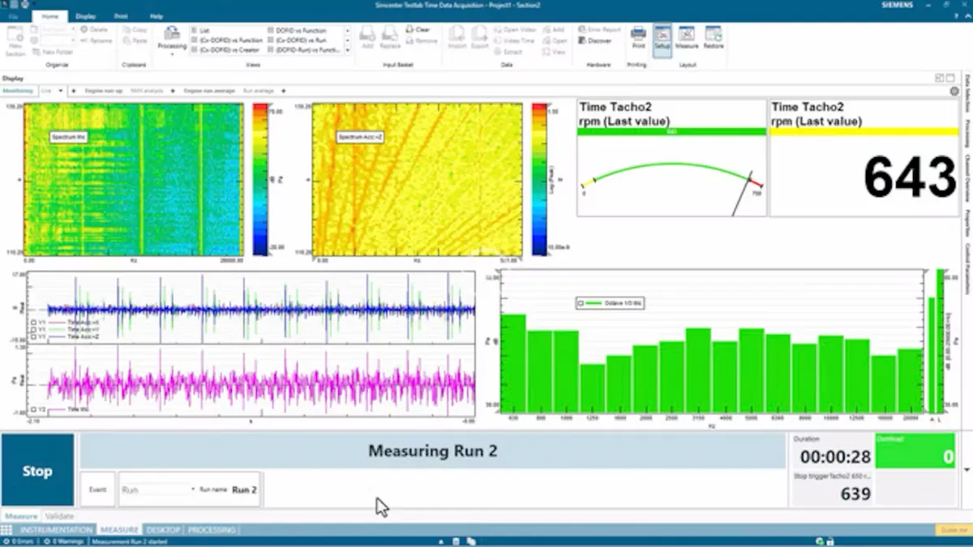Click the Run name field
The height and width of the screenshot is (547, 973).
245,489
